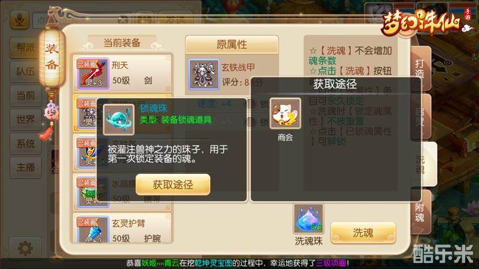Select the 世界 chat channel

[26, 120]
